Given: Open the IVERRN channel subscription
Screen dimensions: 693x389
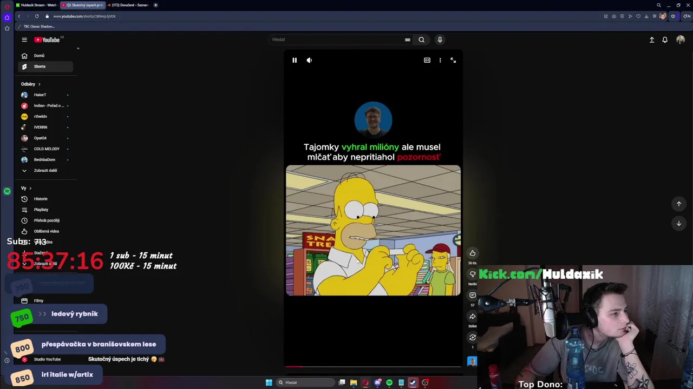Looking at the screenshot, I should pos(45,127).
